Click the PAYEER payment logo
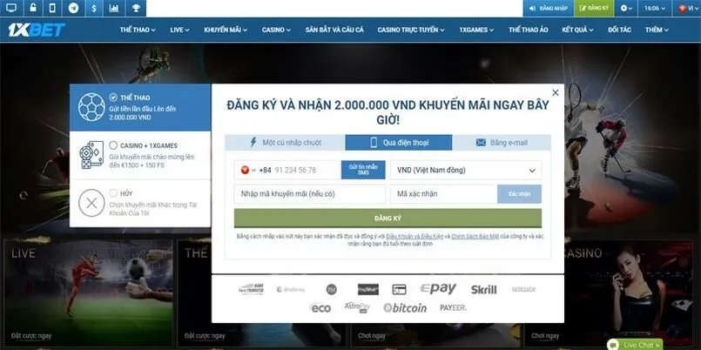Screen dimensions: 701x350 pyautogui.click(x=453, y=308)
